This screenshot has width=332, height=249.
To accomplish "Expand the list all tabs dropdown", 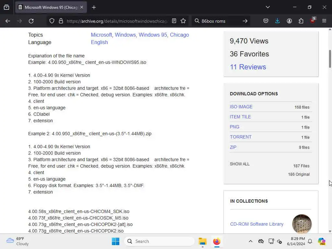I will [267, 7].
